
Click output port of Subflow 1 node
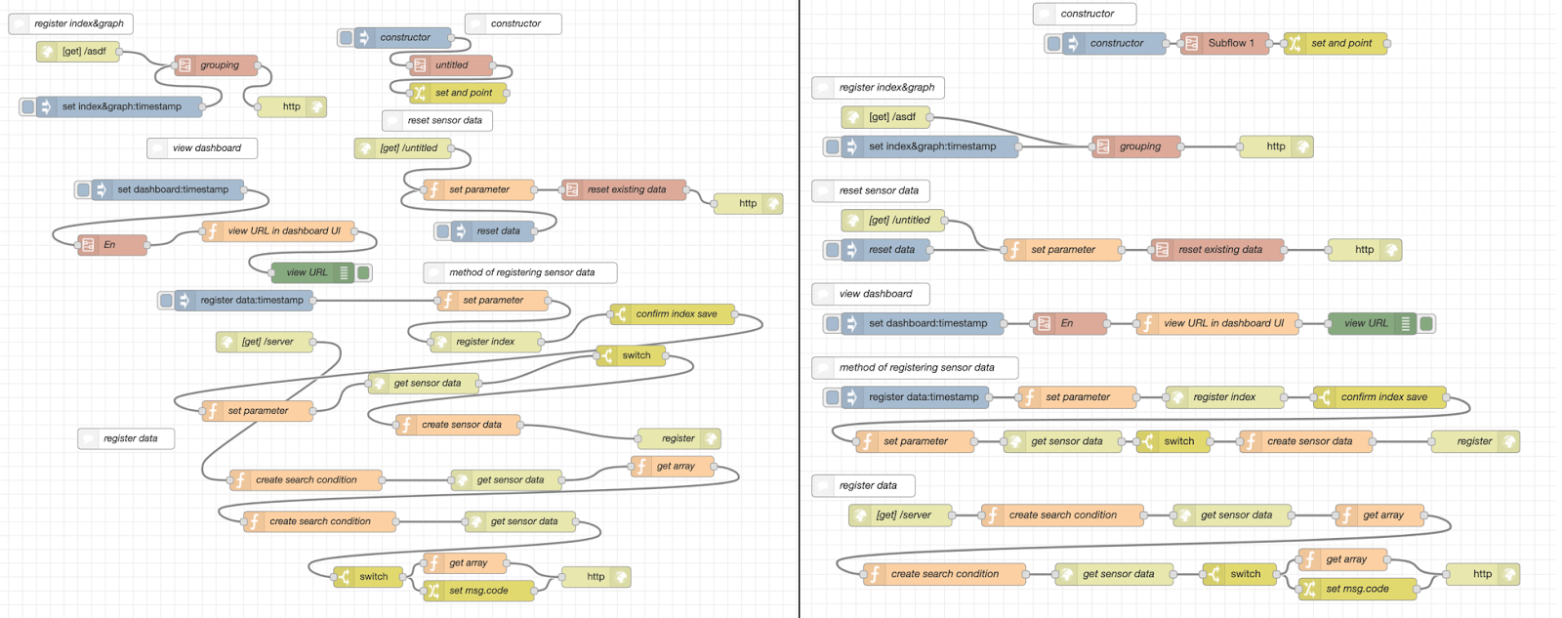click(x=1269, y=43)
